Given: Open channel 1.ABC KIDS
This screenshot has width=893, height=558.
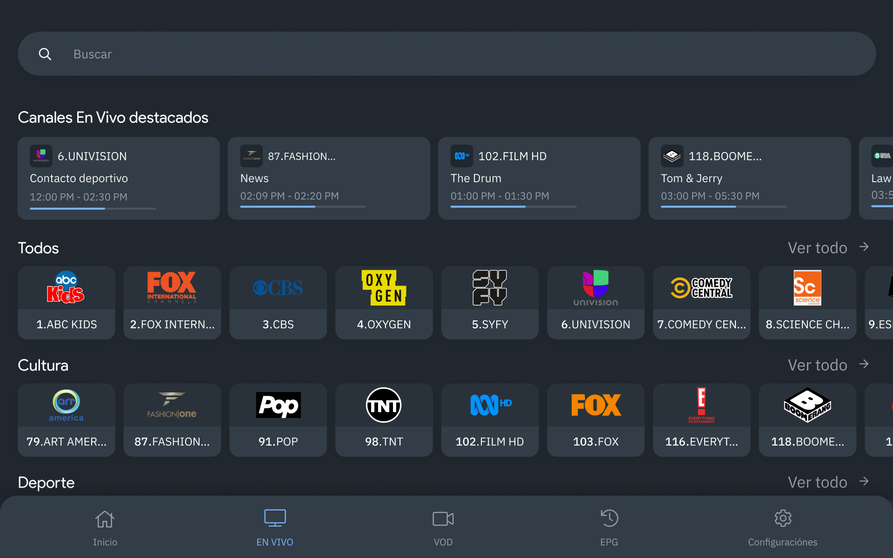Looking at the screenshot, I should 66,303.
